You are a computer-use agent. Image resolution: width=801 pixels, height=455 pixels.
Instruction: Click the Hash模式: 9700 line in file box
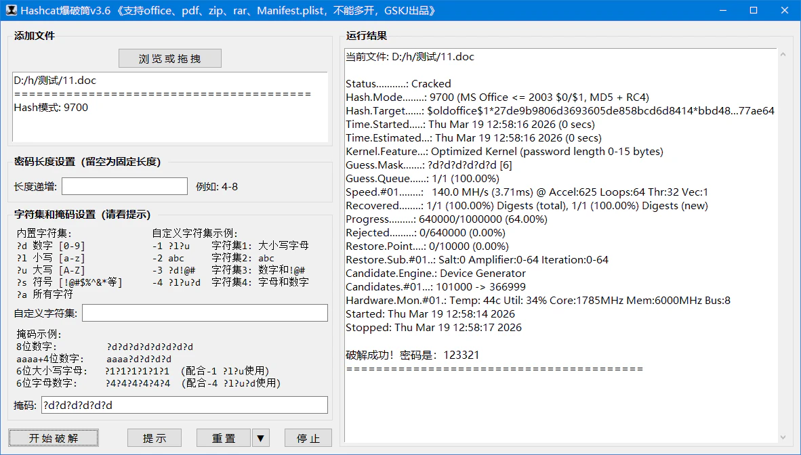coord(51,107)
